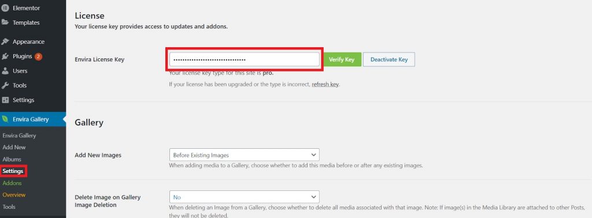Open the Add New Images dropdown
The width and height of the screenshot is (592, 218).
click(x=245, y=155)
